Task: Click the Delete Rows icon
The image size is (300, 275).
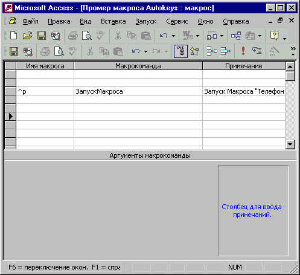Action: pos(225,51)
